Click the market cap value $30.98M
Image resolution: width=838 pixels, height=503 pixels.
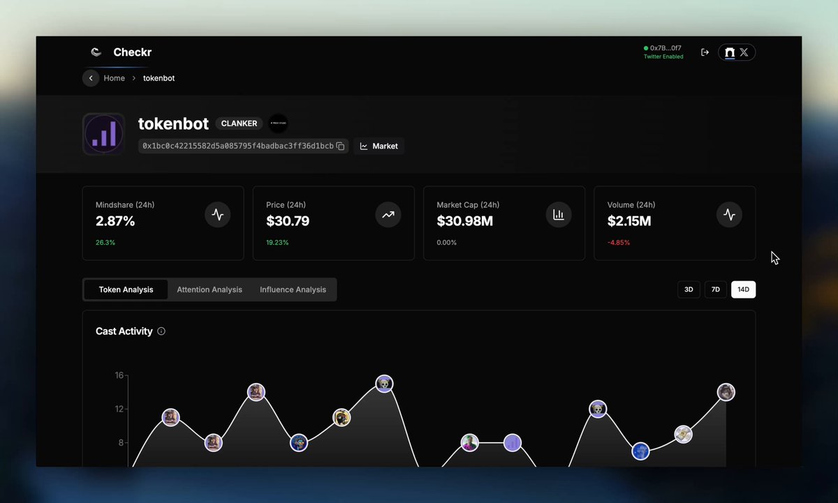[x=466, y=221]
